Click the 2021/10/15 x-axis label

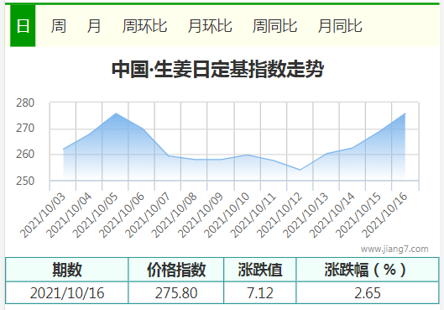tap(359, 215)
